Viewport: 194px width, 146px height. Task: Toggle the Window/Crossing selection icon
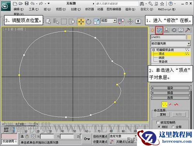click(72, 21)
